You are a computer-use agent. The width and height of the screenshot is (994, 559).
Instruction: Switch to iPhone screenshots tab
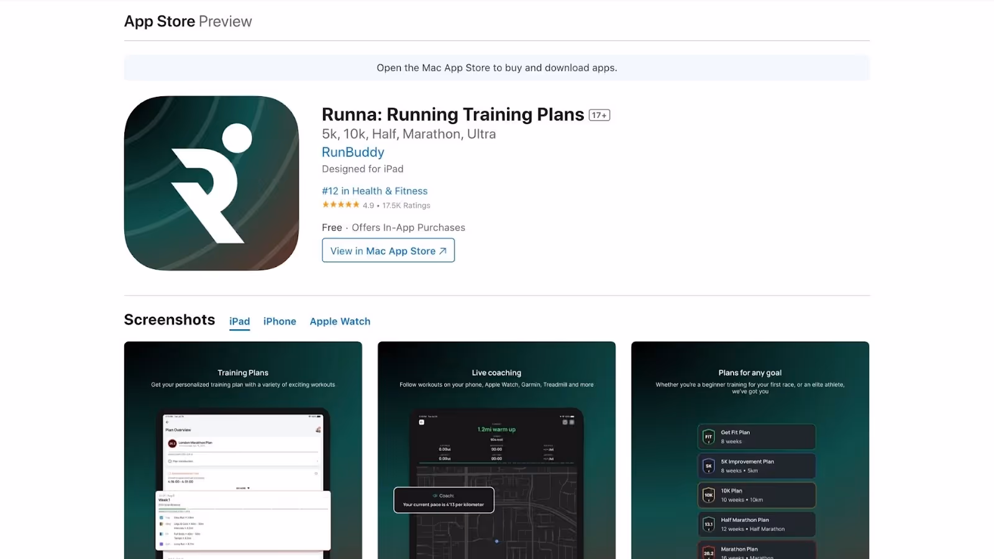pos(280,321)
